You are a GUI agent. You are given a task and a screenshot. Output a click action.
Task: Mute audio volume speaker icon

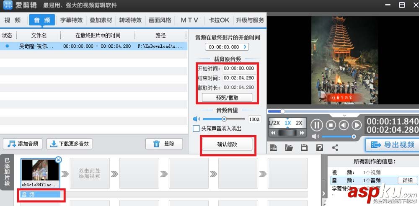[197, 119]
